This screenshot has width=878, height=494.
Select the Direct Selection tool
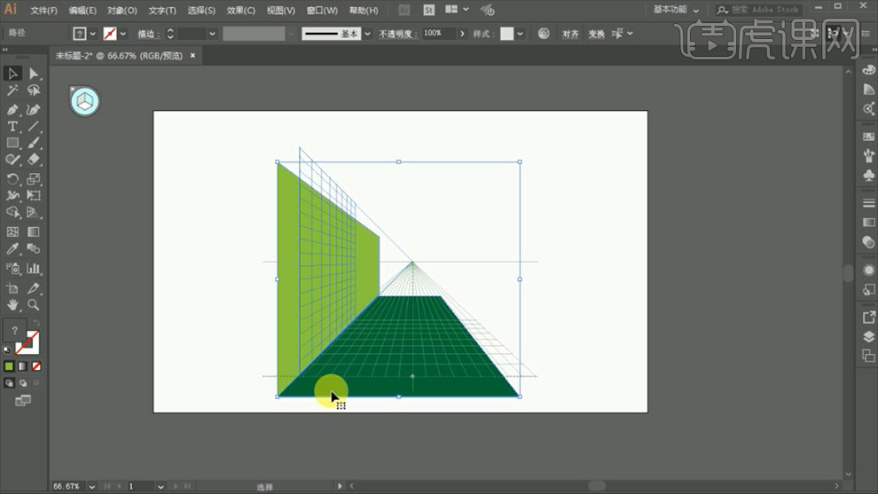[34, 74]
